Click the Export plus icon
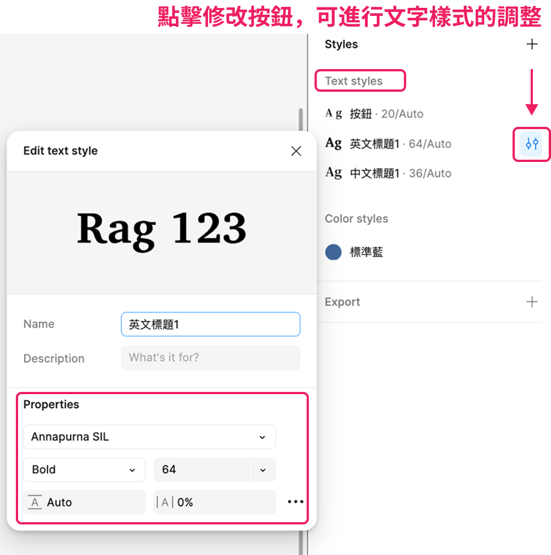This screenshot has width=551, height=555. coord(532,302)
